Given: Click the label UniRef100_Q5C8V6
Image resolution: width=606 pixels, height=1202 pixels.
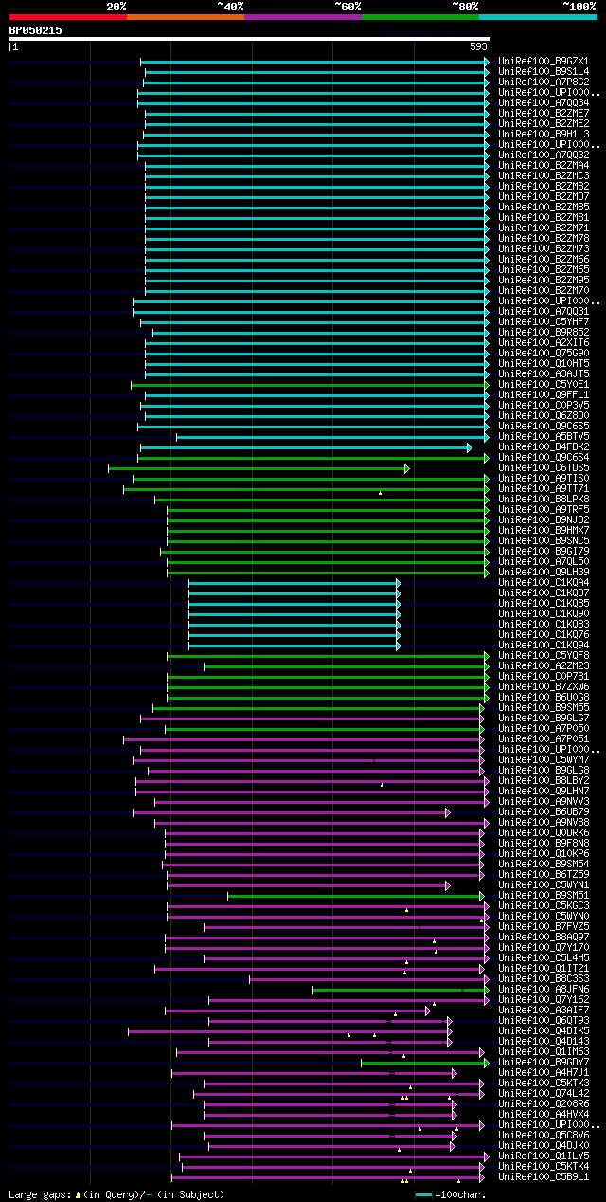Looking at the screenshot, I should (x=544, y=1136).
